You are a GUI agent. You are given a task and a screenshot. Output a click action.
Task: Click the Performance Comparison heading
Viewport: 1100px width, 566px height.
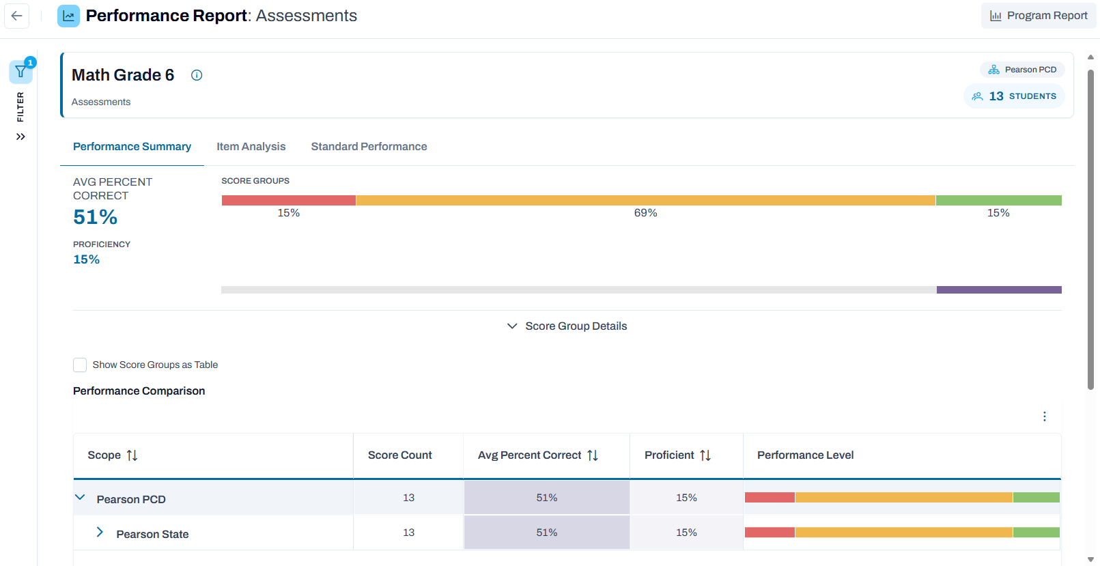(139, 391)
